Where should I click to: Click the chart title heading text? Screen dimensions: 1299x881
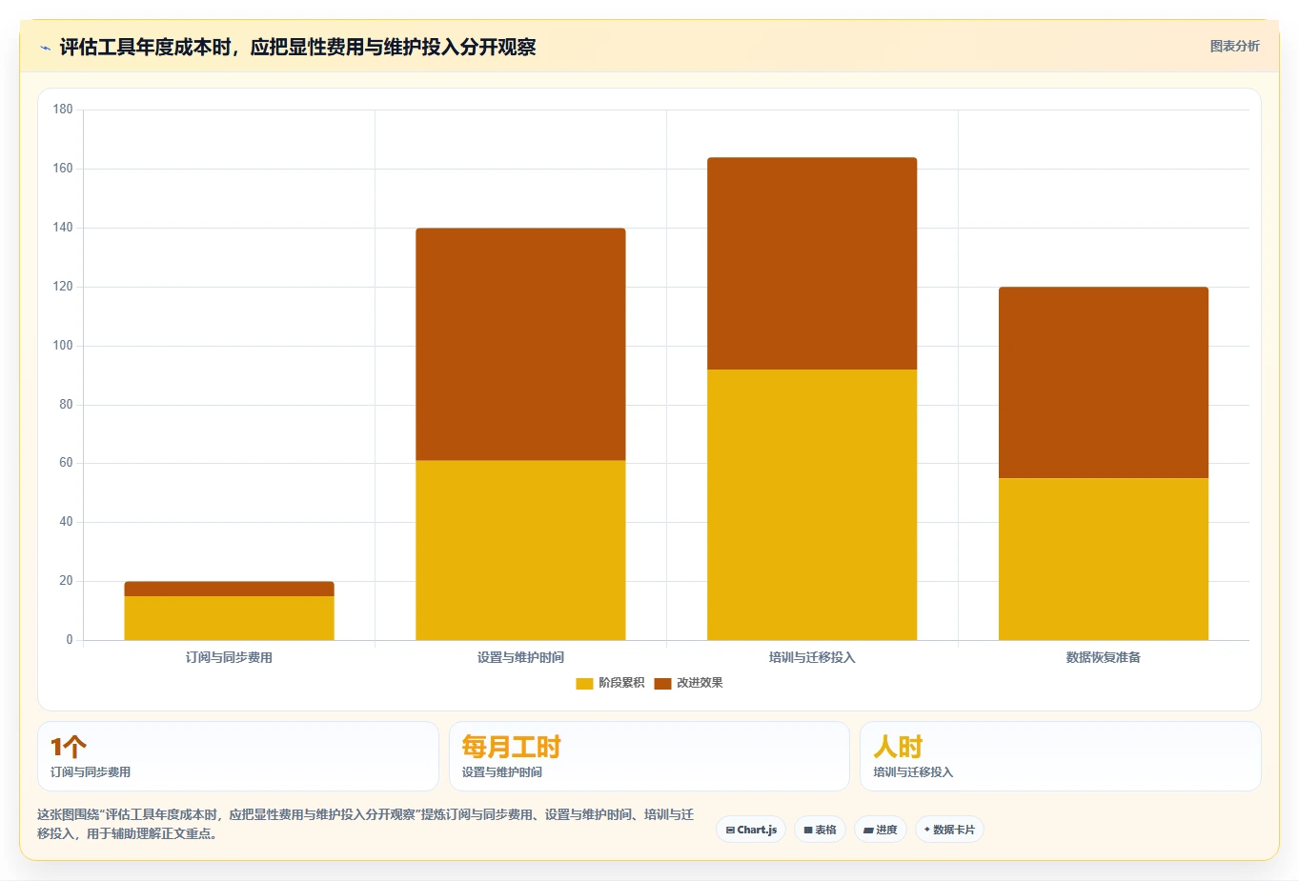[297, 48]
